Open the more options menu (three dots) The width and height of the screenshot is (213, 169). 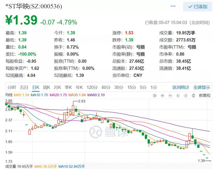pyautogui.click(x=173, y=6)
